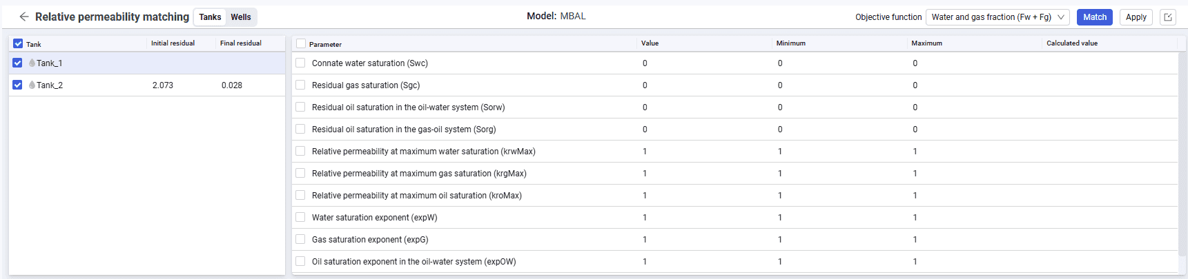
Task: Switch to the Wells tab
Action: click(241, 17)
